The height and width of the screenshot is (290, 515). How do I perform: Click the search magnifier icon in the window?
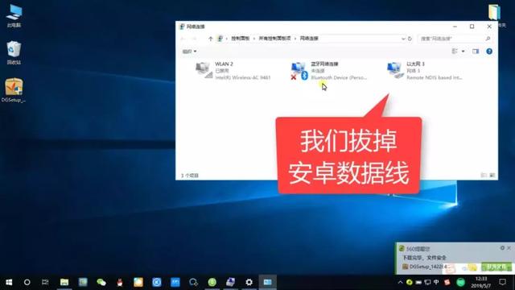488,39
